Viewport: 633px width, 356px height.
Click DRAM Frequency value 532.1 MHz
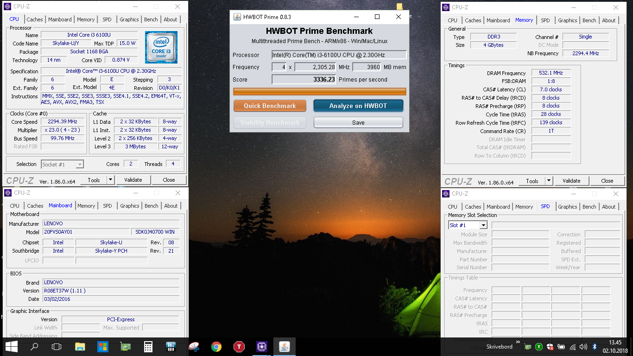tap(551, 73)
